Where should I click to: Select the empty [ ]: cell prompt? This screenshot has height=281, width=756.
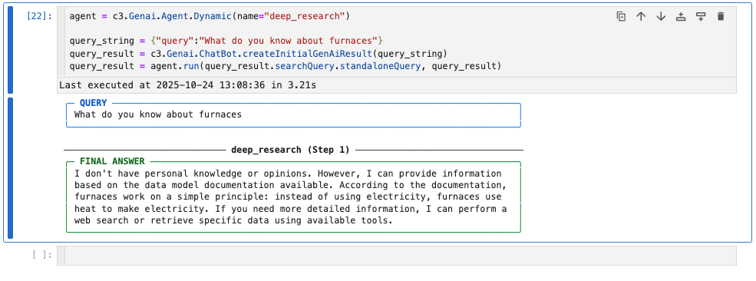[x=42, y=255]
